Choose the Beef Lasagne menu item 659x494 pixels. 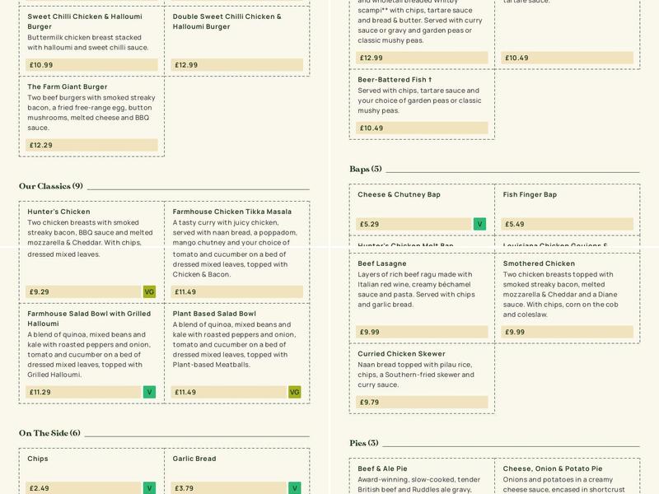pos(382,263)
